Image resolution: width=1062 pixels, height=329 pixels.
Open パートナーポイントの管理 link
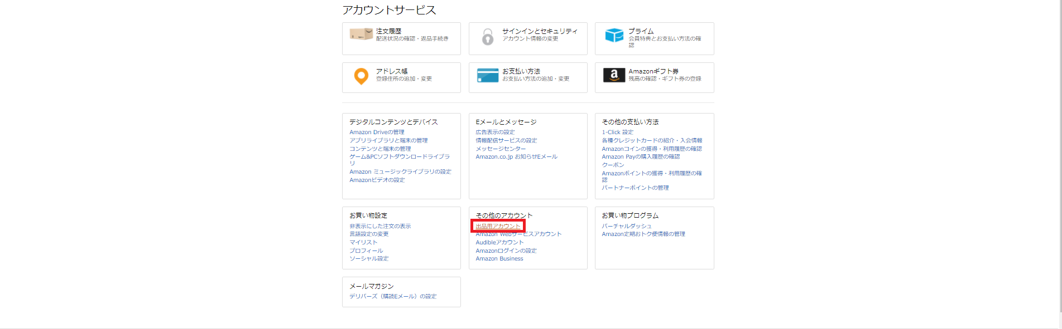coord(635,188)
